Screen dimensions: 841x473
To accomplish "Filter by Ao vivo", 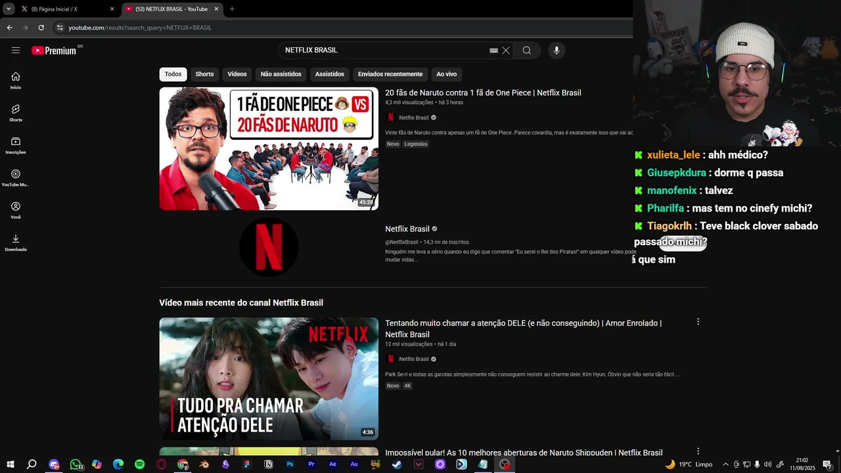I will [x=447, y=74].
